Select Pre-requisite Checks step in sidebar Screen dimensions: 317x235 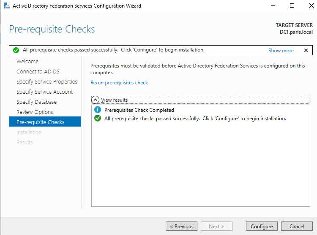pos(45,122)
